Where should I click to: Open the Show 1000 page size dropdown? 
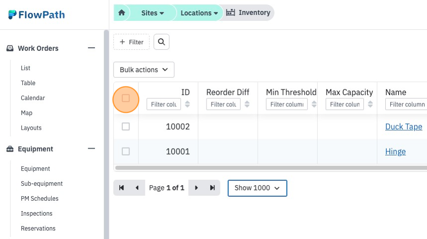tap(257, 188)
